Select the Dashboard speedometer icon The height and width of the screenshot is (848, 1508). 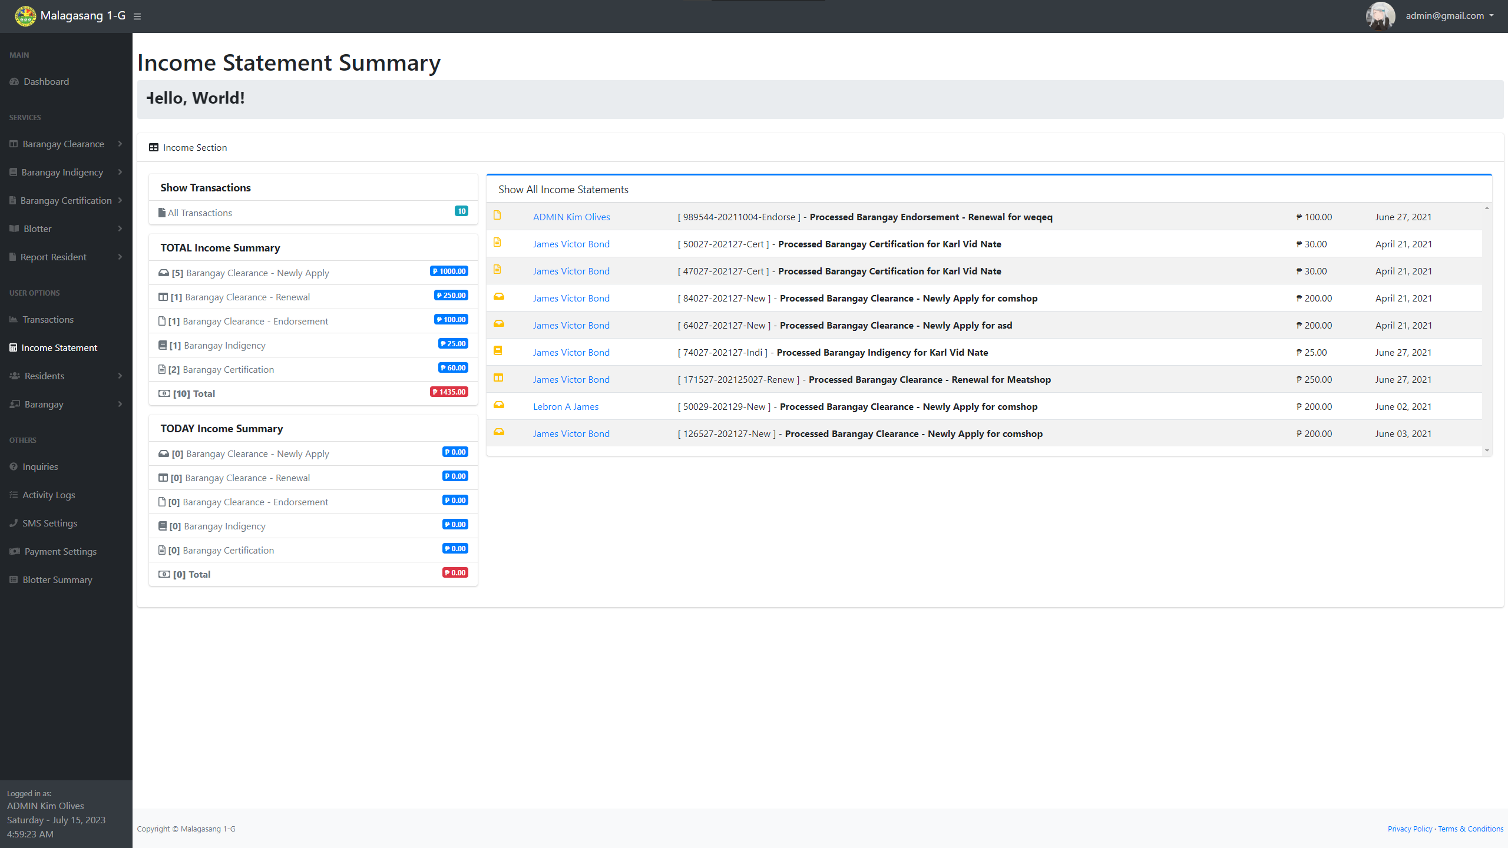14,81
